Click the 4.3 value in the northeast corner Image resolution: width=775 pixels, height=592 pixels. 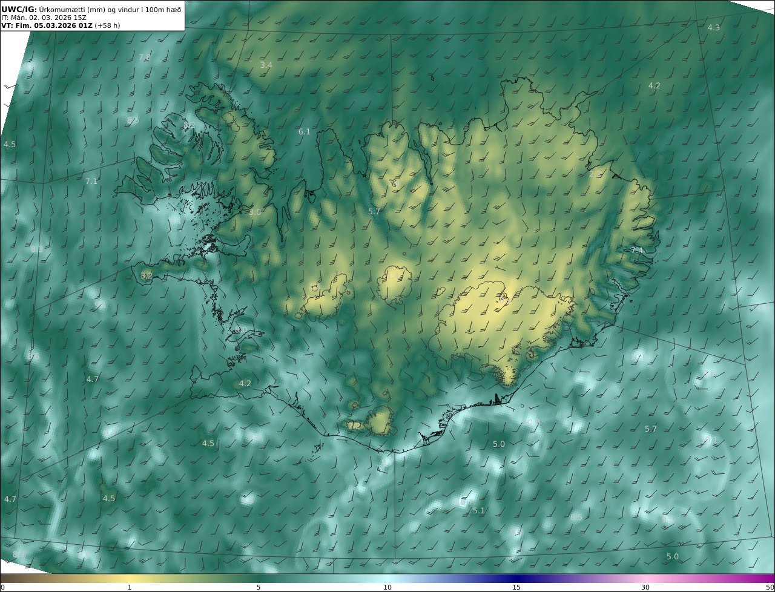[714, 28]
